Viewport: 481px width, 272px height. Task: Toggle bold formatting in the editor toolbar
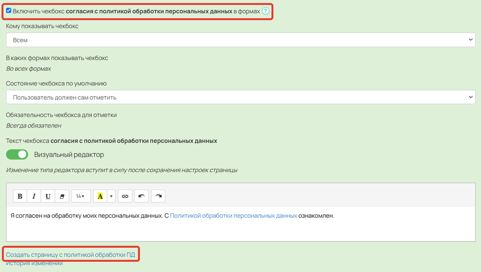pyautogui.click(x=20, y=196)
